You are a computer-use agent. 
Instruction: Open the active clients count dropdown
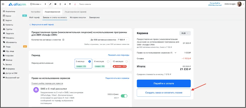(x=109, y=40)
